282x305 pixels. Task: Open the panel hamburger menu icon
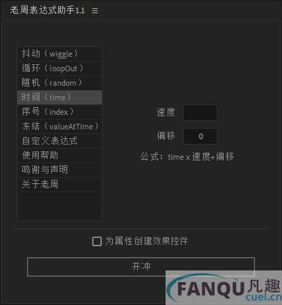click(x=95, y=10)
